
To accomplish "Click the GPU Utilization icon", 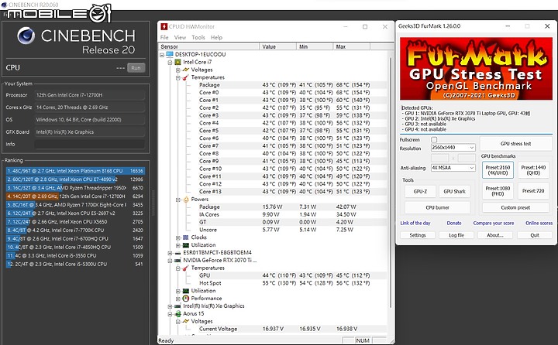I will click(185, 291).
